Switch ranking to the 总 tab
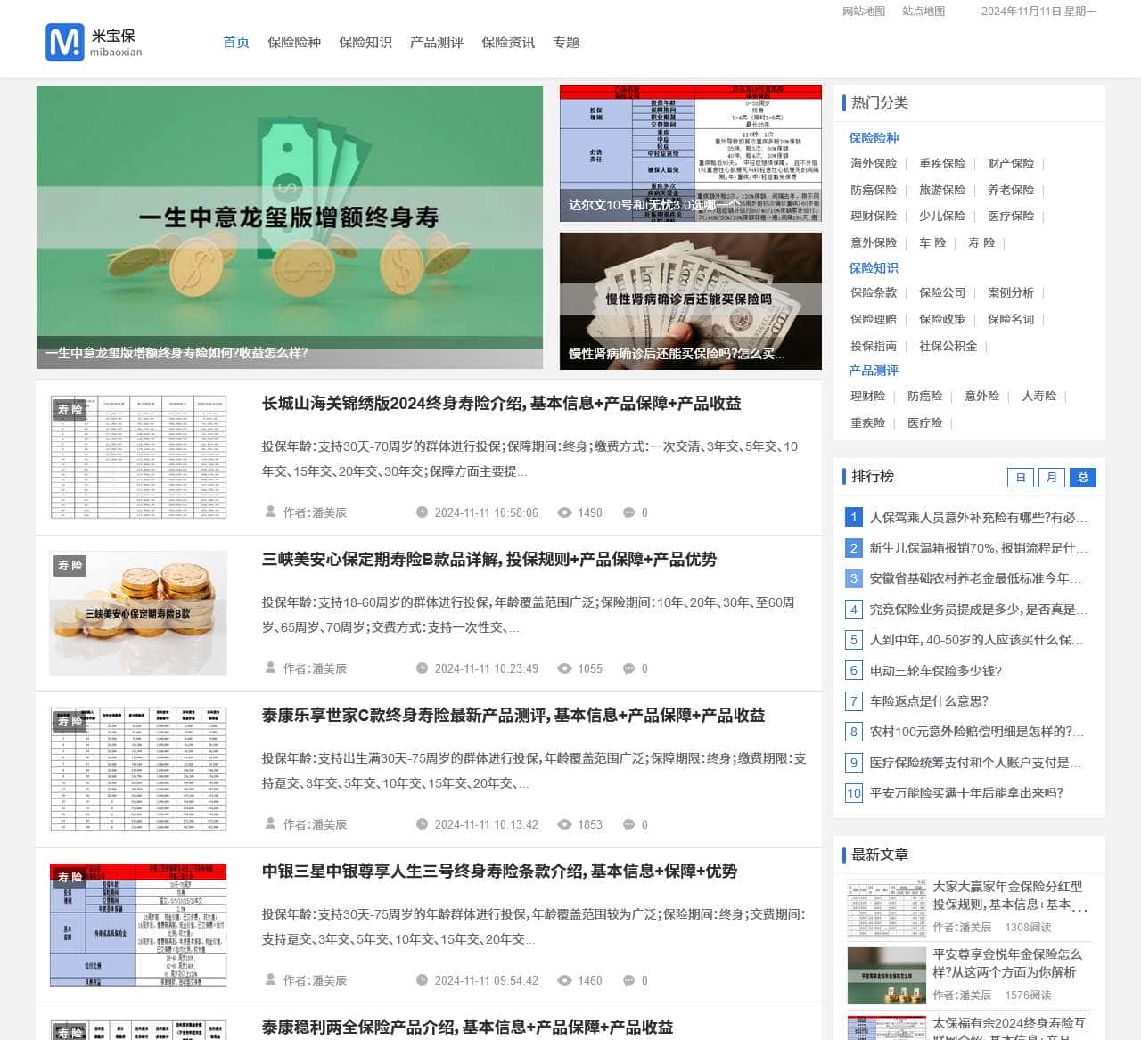 [x=1083, y=478]
